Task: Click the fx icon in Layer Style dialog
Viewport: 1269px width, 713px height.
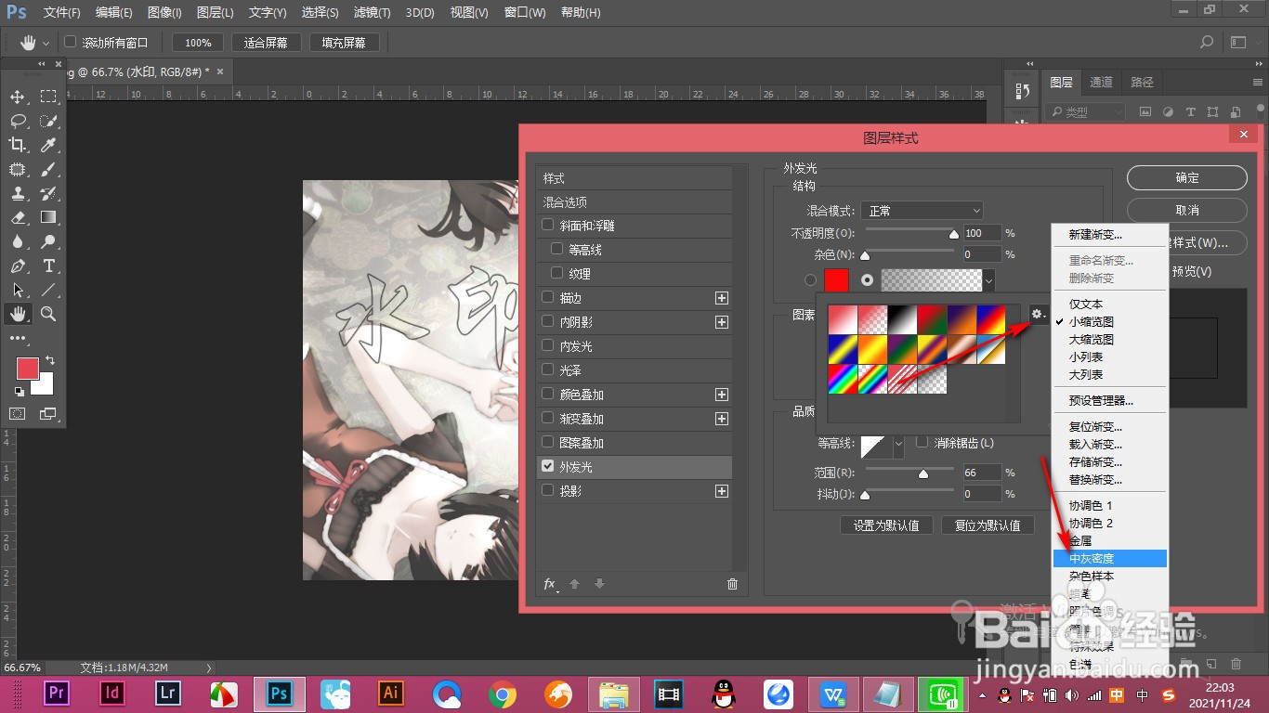Action: [x=549, y=584]
